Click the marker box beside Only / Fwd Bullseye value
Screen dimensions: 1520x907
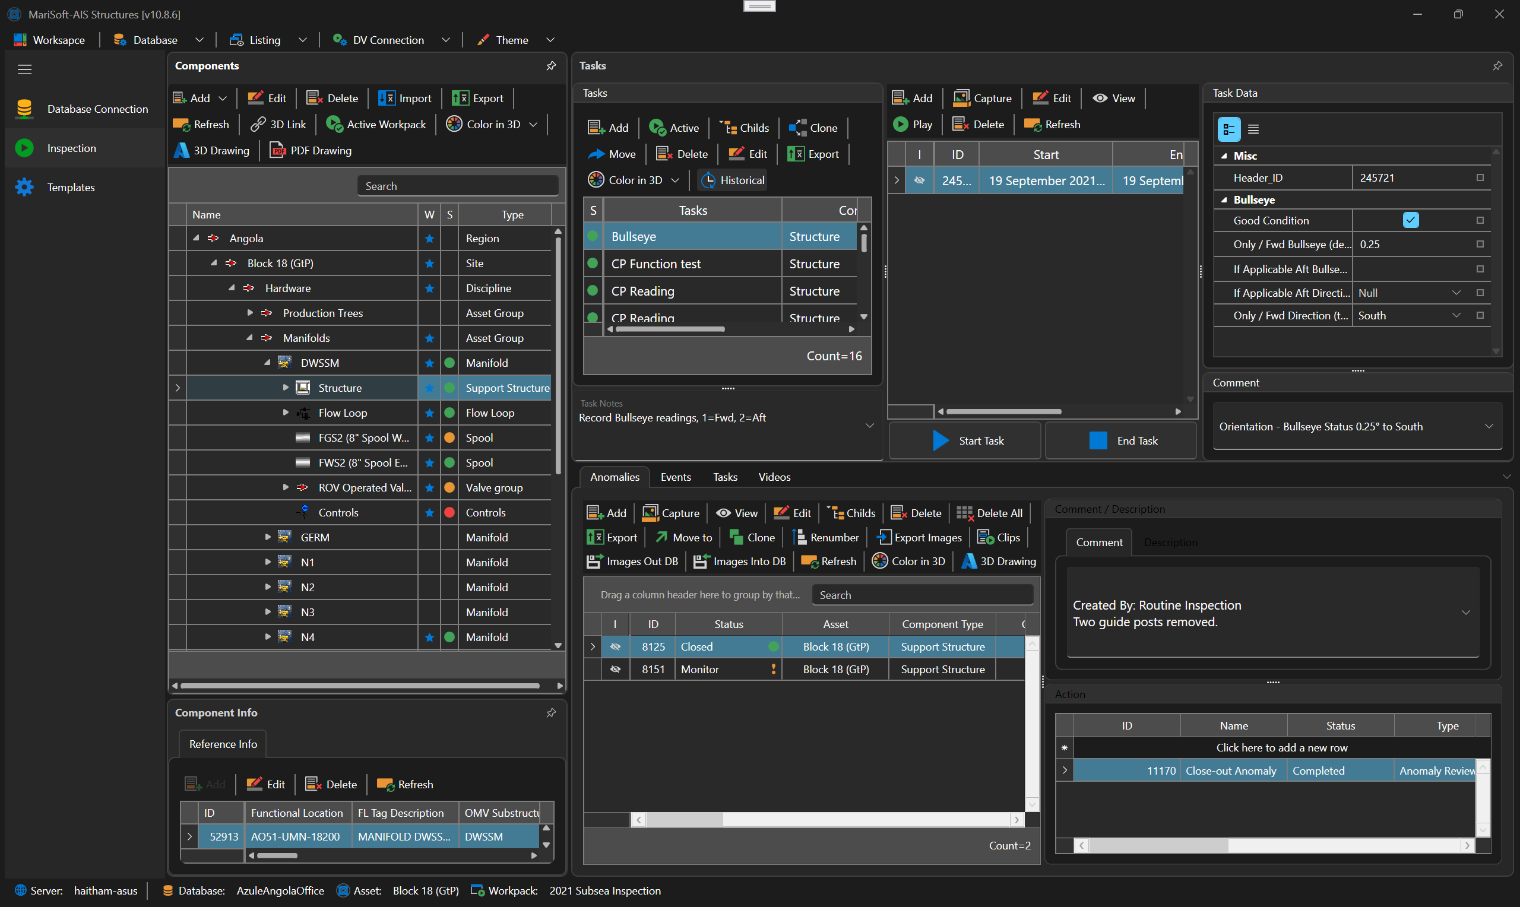pos(1480,244)
